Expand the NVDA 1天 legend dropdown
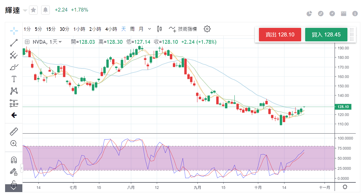This screenshot has width=363, height=195. point(60,42)
